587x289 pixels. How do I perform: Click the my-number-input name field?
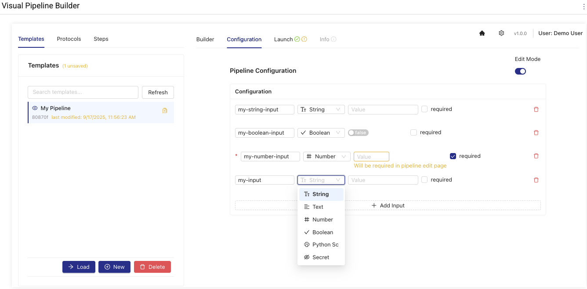pyautogui.click(x=270, y=156)
